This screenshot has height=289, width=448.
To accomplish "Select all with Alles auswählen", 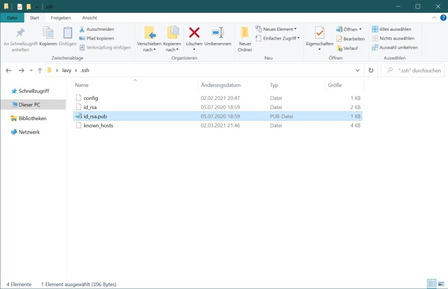I will point(391,29).
